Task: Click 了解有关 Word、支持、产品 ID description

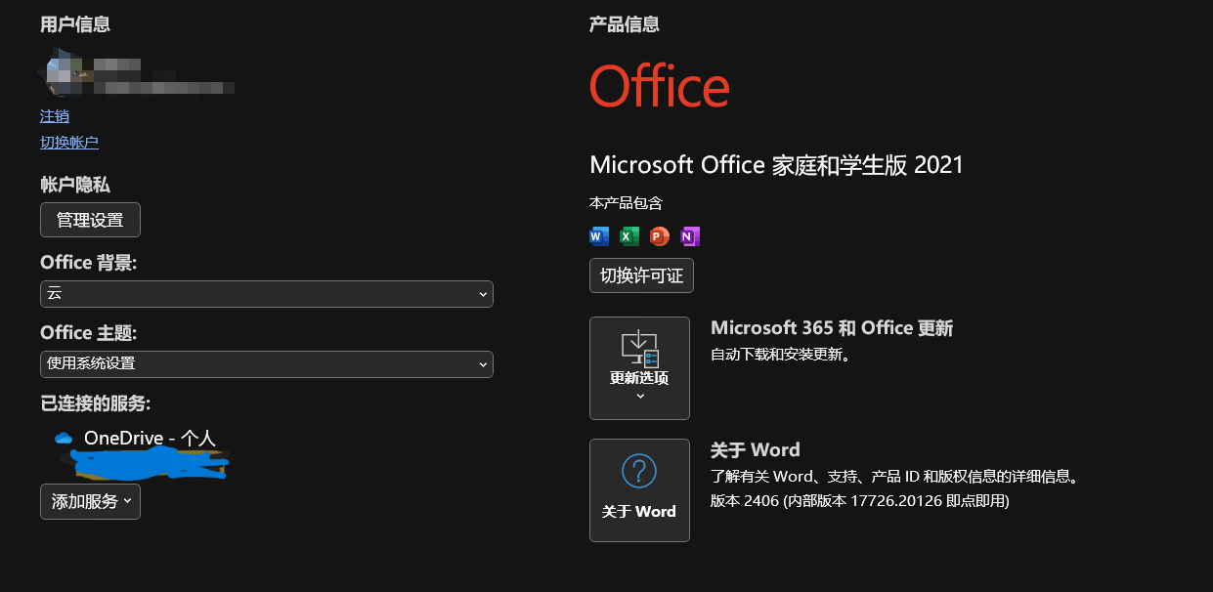Action: pyautogui.click(x=893, y=477)
